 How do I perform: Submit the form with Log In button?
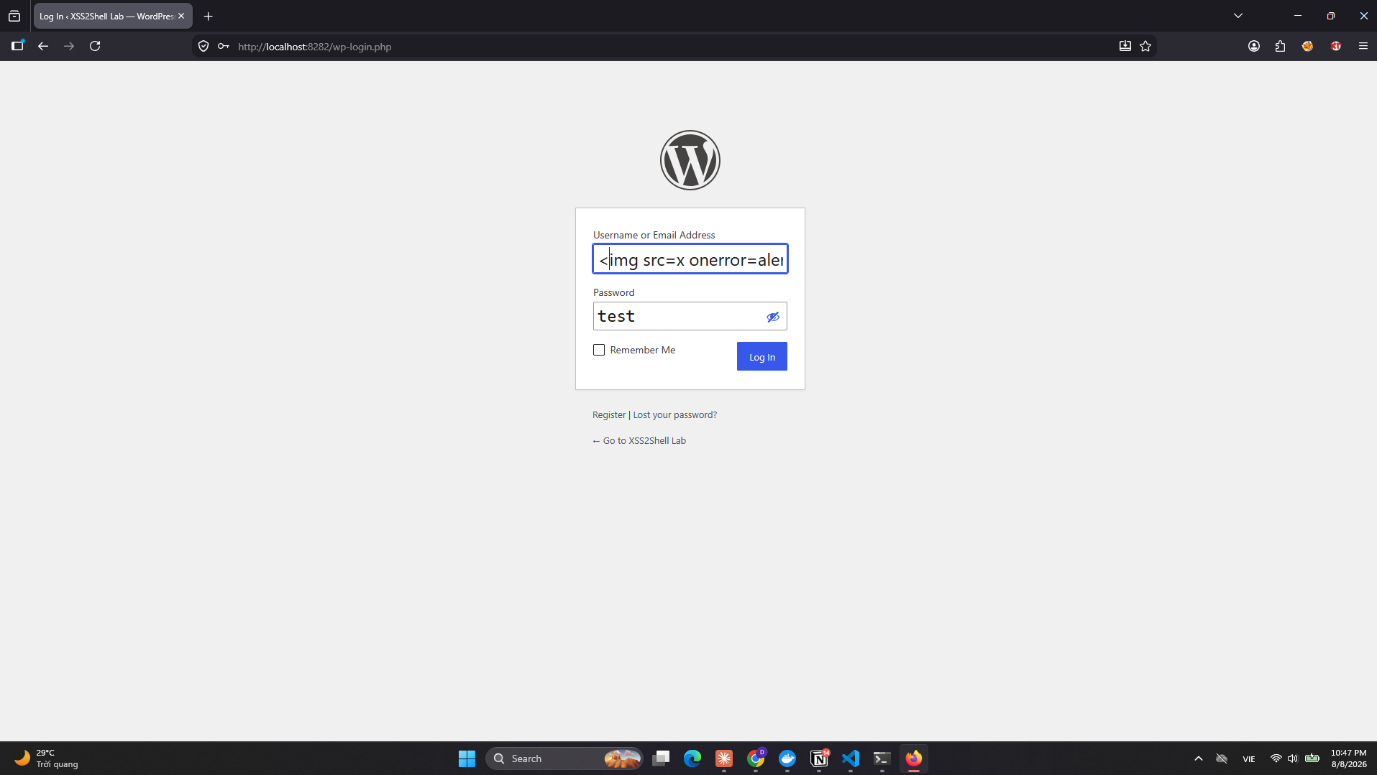(x=762, y=356)
